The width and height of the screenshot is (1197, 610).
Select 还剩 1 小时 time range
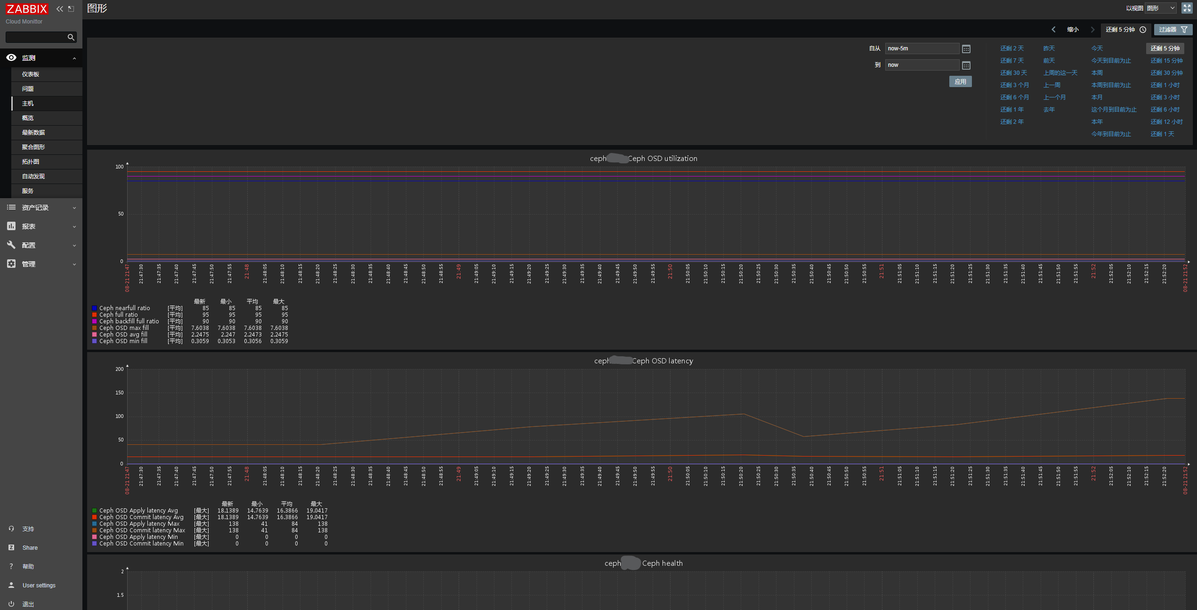click(1165, 85)
